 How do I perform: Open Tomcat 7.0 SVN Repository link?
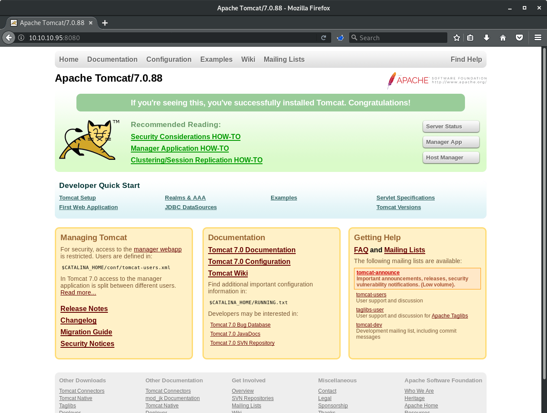[242, 343]
